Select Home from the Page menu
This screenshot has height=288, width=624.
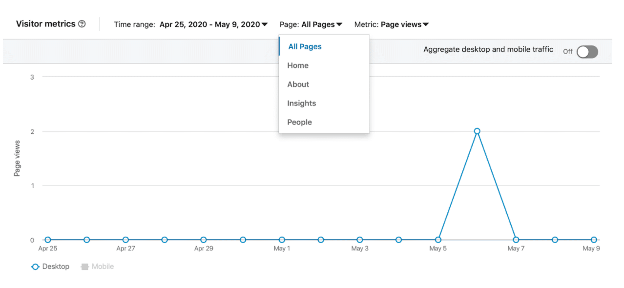click(298, 65)
